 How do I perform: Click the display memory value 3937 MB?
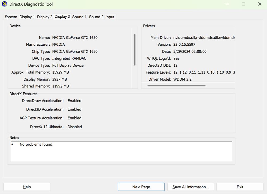pos(59,80)
